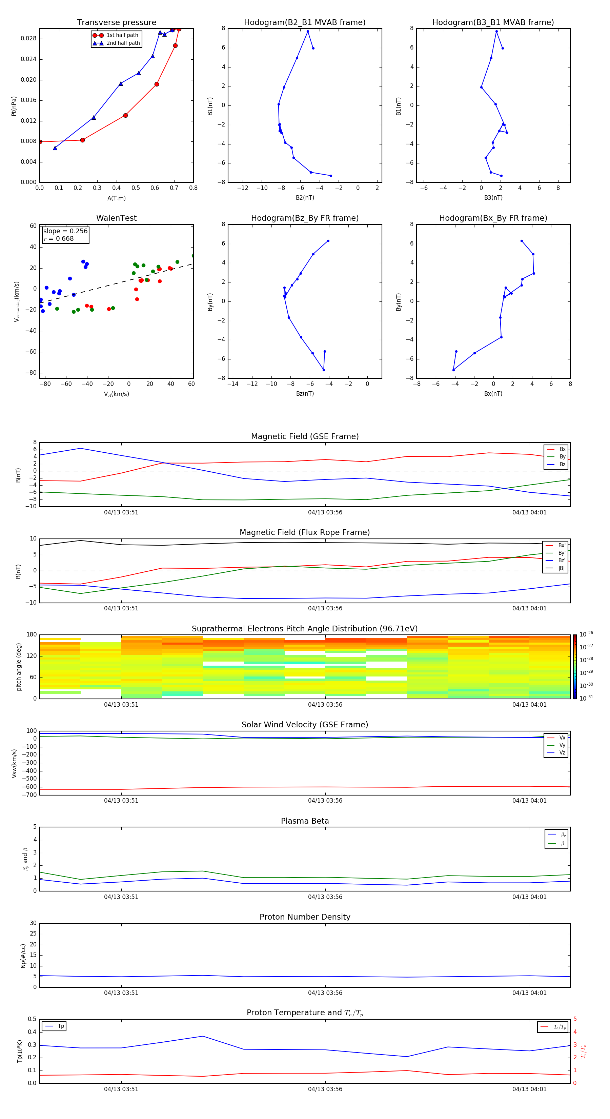Click '04/13 03:51' tick under GSE field plot

pyautogui.click(x=121, y=513)
